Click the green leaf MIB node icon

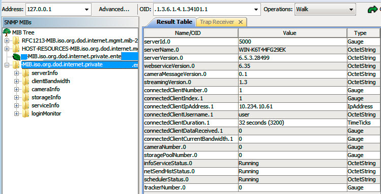(x=16, y=57)
